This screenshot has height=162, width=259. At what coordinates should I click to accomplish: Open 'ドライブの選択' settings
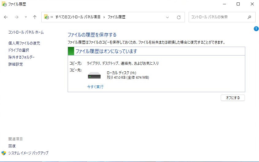click(19, 50)
